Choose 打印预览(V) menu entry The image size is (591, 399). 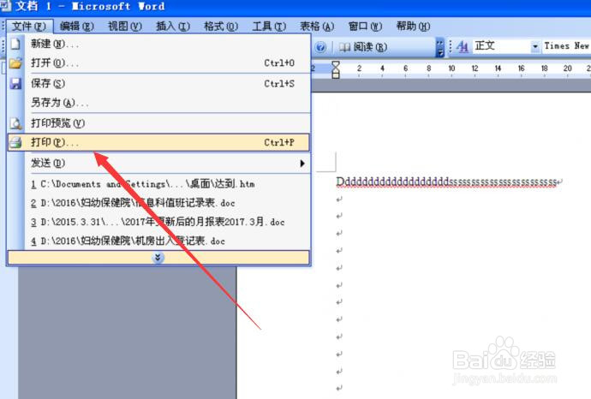[158, 122]
